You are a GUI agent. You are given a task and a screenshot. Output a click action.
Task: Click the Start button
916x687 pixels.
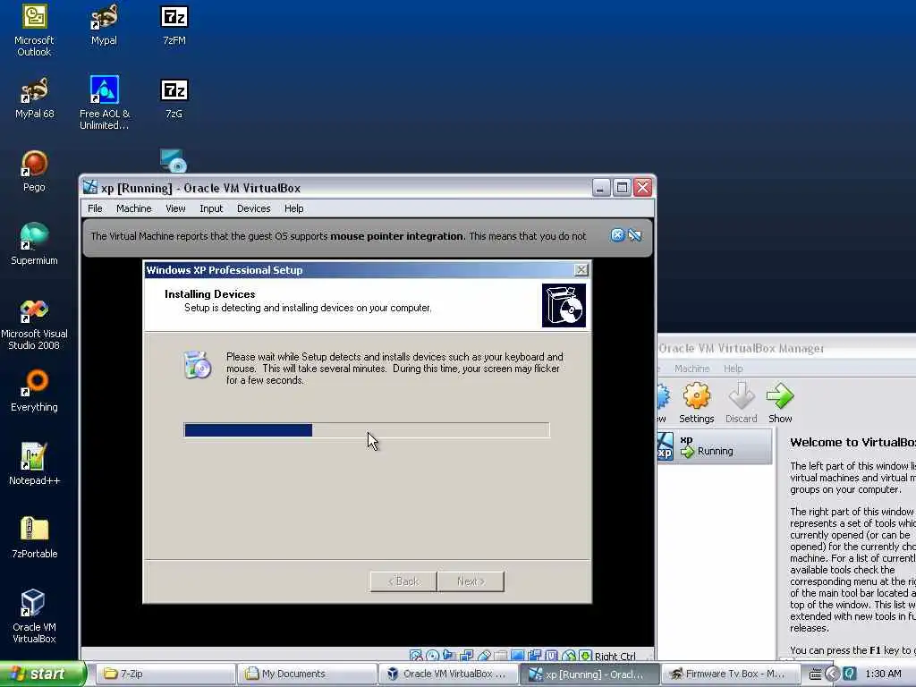[42, 674]
